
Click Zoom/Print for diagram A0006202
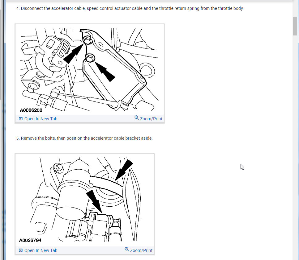(148, 118)
